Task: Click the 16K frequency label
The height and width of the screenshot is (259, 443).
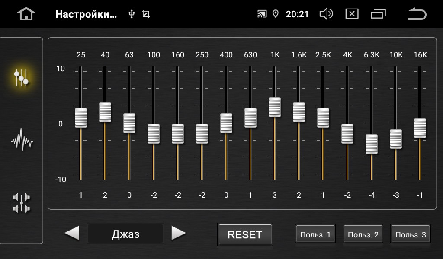Action: click(420, 55)
